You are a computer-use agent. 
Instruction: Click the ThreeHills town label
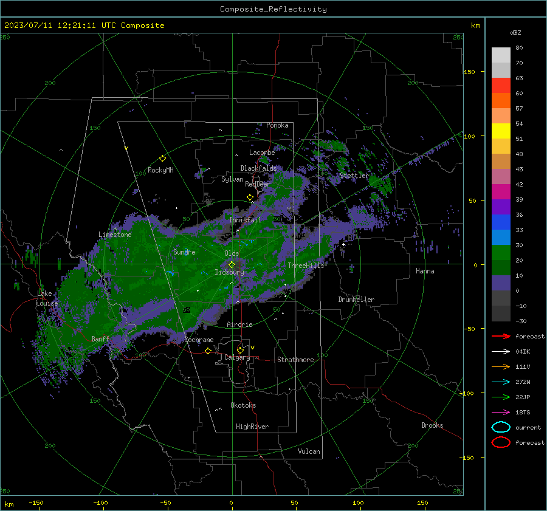tap(306, 266)
